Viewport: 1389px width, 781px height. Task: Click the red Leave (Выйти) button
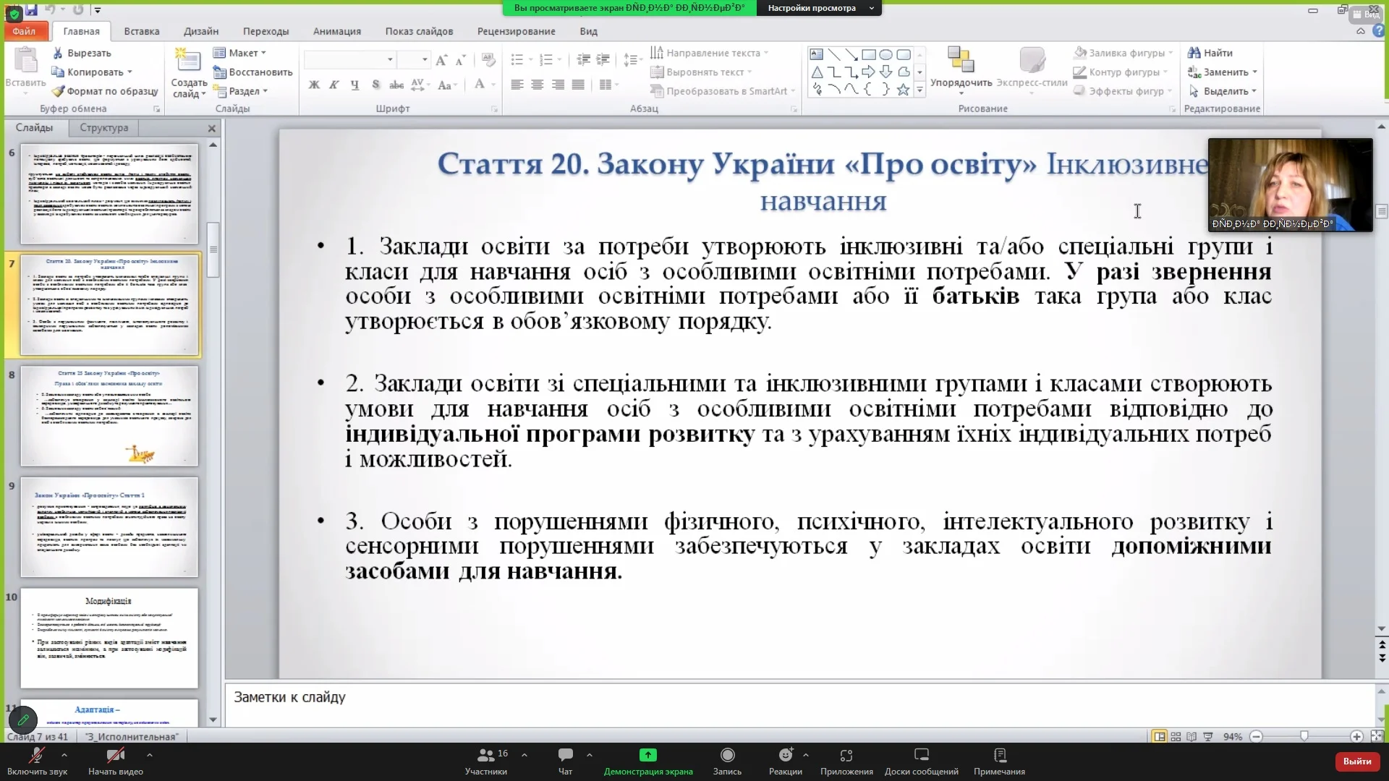[x=1356, y=761]
